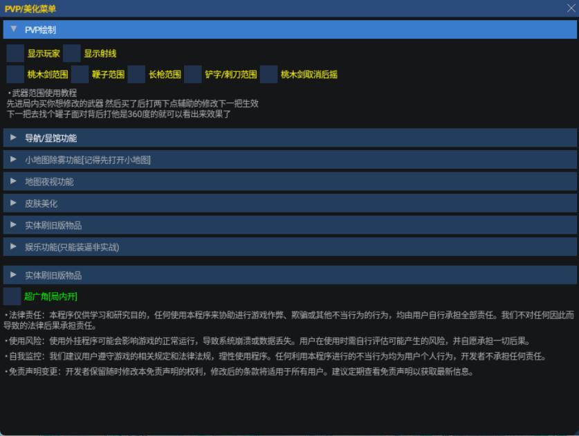This screenshot has width=579, height=436.
Task: Click the PVP/美化菜单 window title
Action: [30, 8]
